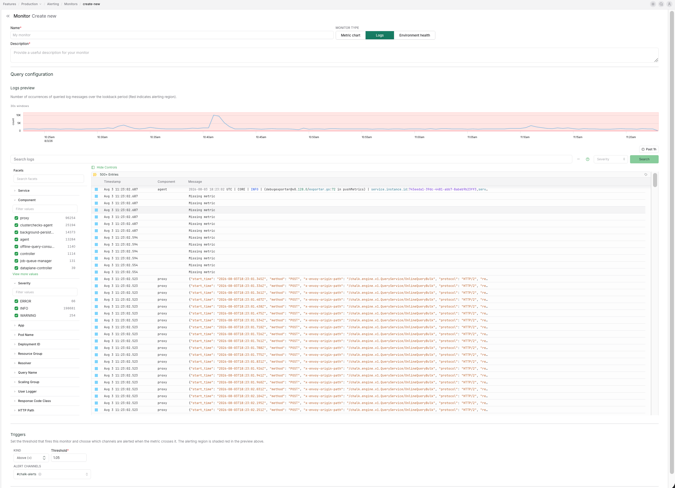Viewport: 675px width, 488px height.
Task: Go to the Features breadcrumb
Action: tap(9, 4)
